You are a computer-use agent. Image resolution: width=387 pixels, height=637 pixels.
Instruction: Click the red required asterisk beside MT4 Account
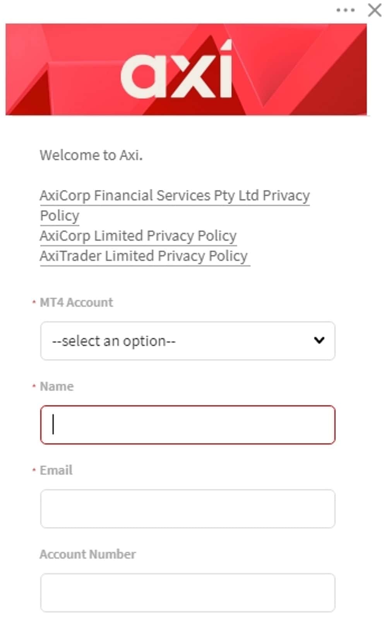pyautogui.click(x=34, y=302)
